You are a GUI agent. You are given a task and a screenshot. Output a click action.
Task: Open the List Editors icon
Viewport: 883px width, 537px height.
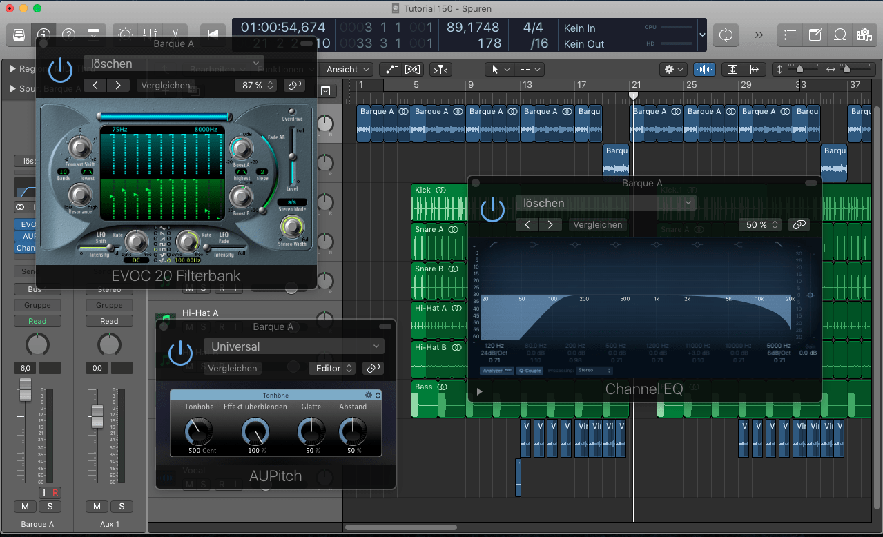(790, 35)
